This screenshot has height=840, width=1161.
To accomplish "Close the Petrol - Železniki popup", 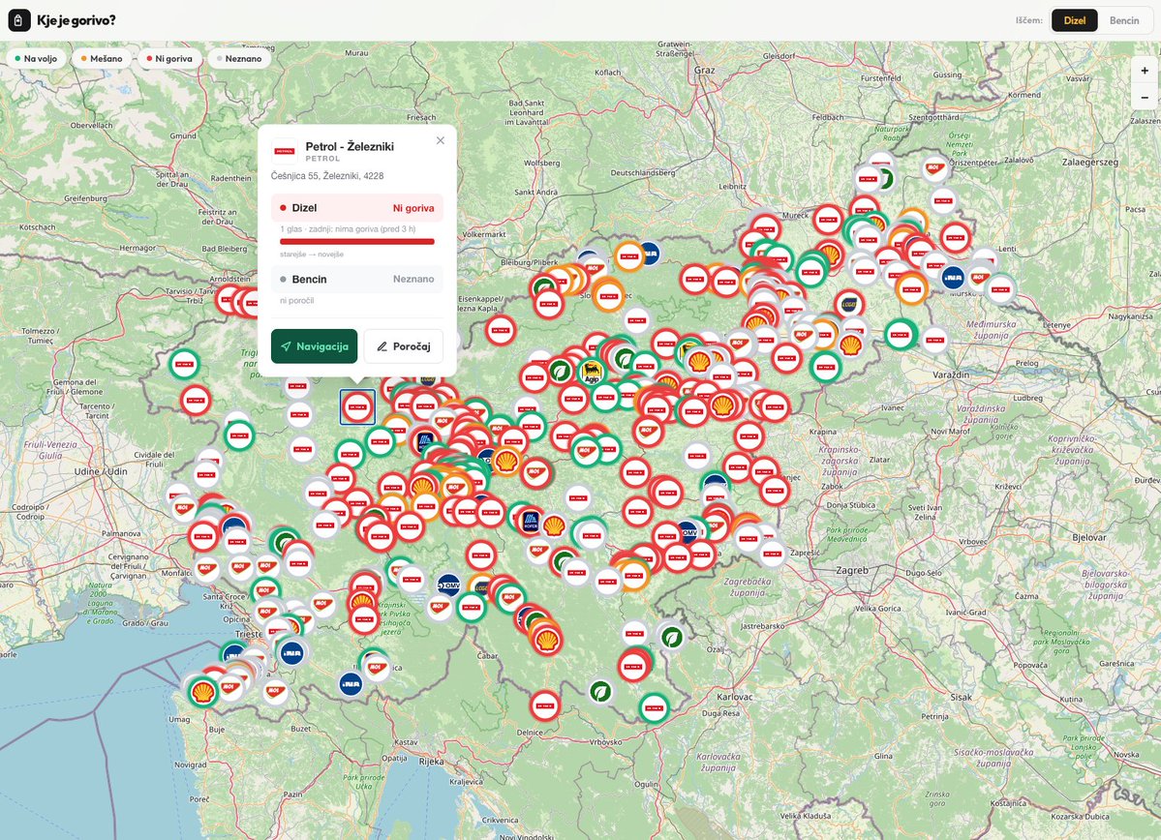I will (441, 140).
